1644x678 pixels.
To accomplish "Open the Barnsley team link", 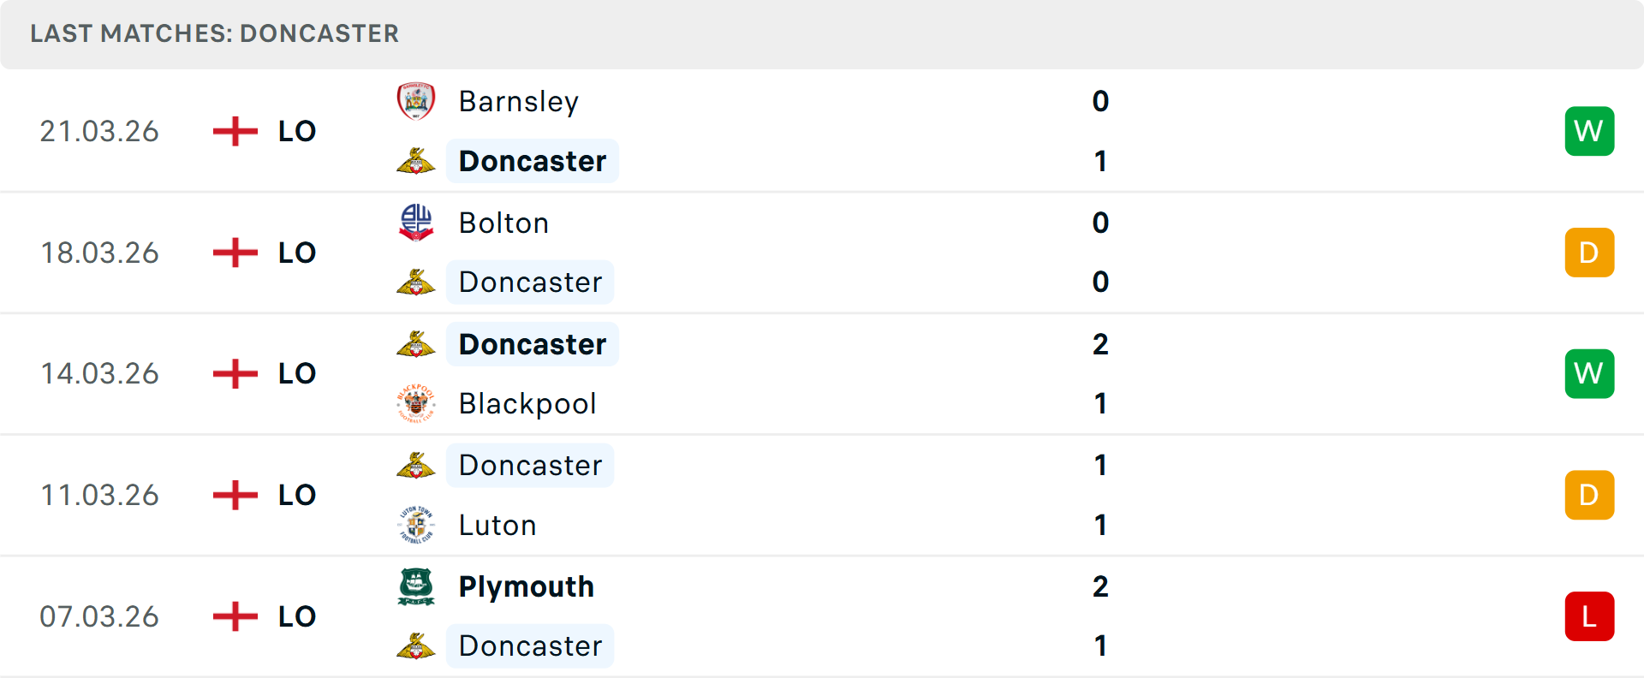I will [518, 101].
